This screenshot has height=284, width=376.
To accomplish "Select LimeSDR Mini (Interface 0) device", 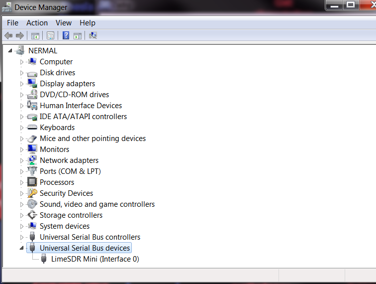I will point(95,259).
